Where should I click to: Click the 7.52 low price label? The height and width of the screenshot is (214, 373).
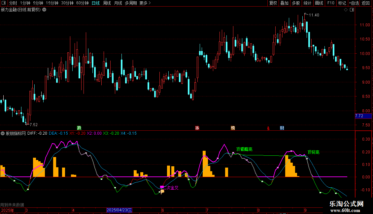tap(34, 124)
